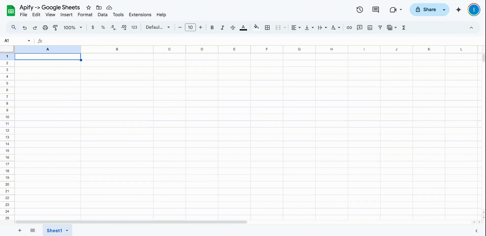
Task: Open the All Sheets list icon
Action: pyautogui.click(x=33, y=230)
